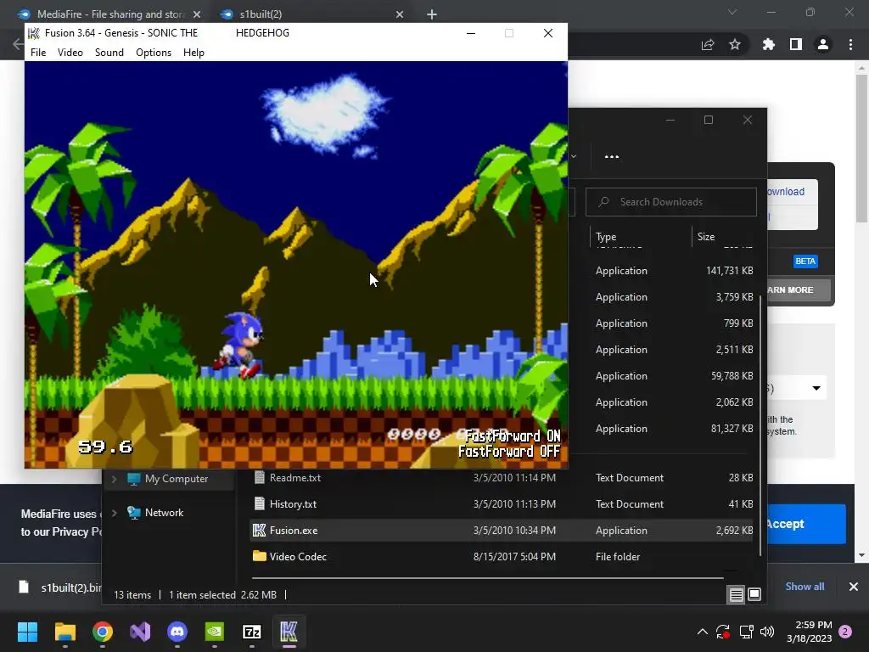Open Chrome's three-dot menu
The height and width of the screenshot is (652, 869).
click(850, 44)
